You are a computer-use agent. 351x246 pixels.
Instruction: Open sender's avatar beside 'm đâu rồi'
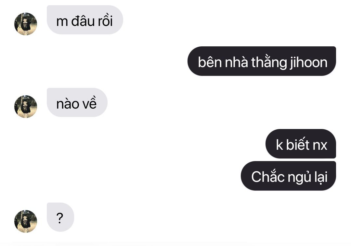click(x=26, y=24)
